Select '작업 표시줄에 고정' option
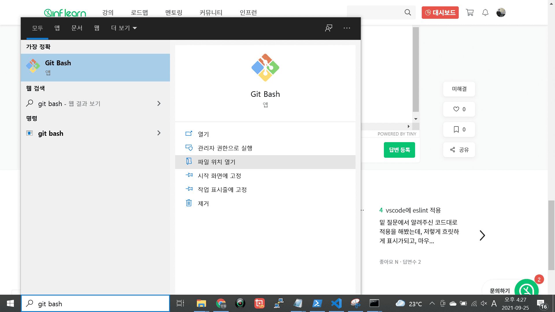 click(x=265, y=190)
